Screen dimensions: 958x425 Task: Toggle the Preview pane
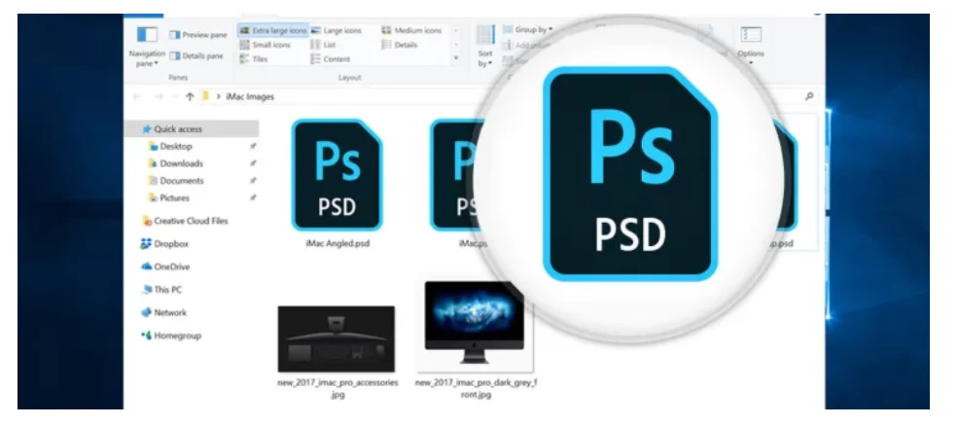(198, 35)
